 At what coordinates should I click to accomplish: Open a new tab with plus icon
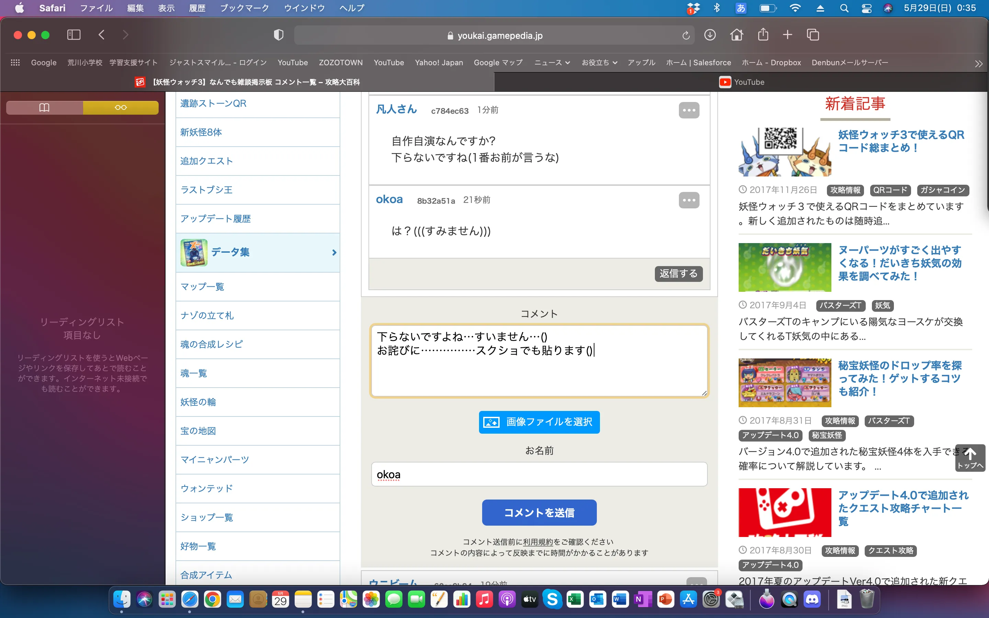[787, 35]
